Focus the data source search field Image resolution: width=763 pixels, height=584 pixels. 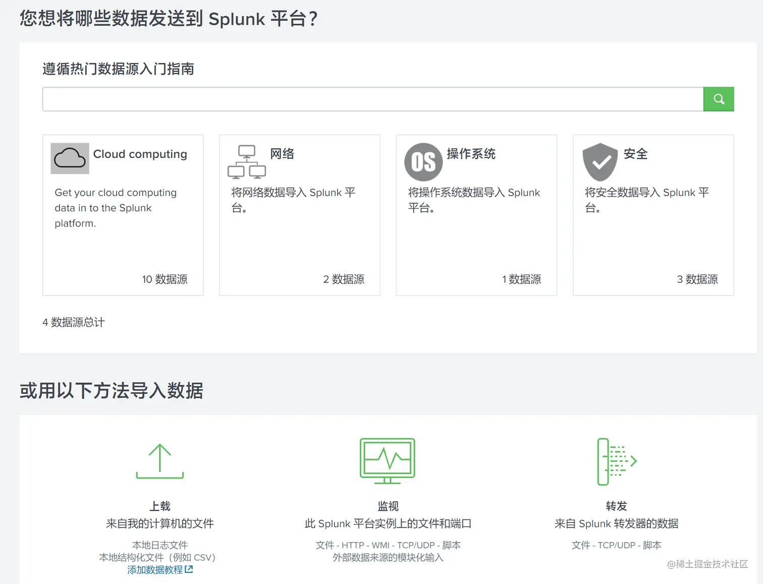pos(373,99)
